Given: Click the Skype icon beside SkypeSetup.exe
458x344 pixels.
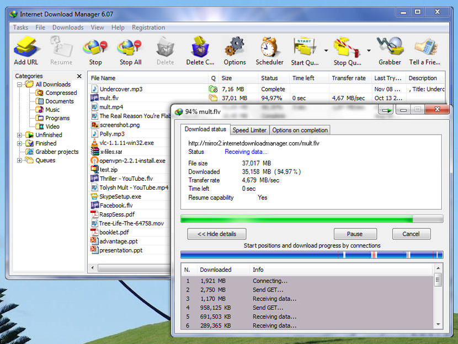Looking at the screenshot, I should [94, 196].
